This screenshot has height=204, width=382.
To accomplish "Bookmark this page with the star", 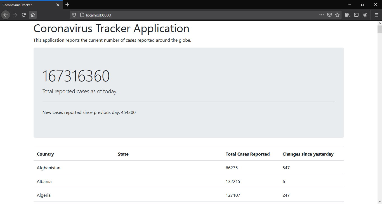I will pyautogui.click(x=337, y=15).
